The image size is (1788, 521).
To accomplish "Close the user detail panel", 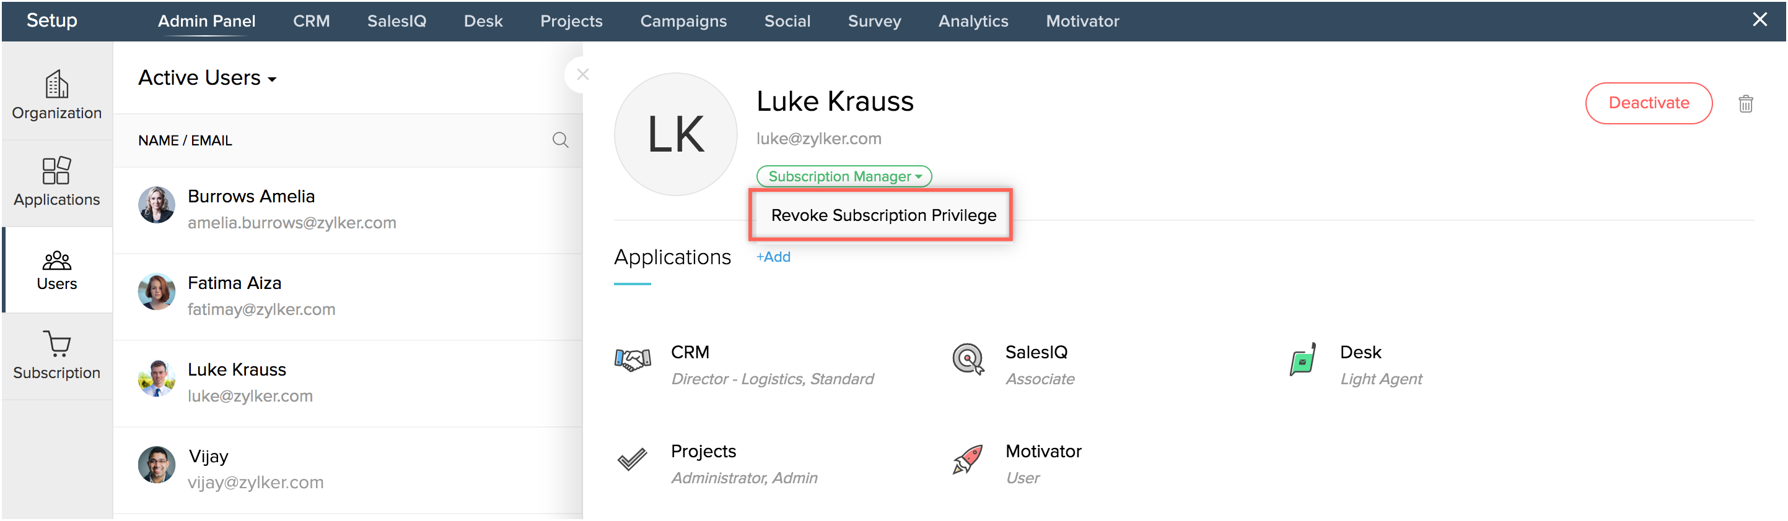I will tap(582, 75).
